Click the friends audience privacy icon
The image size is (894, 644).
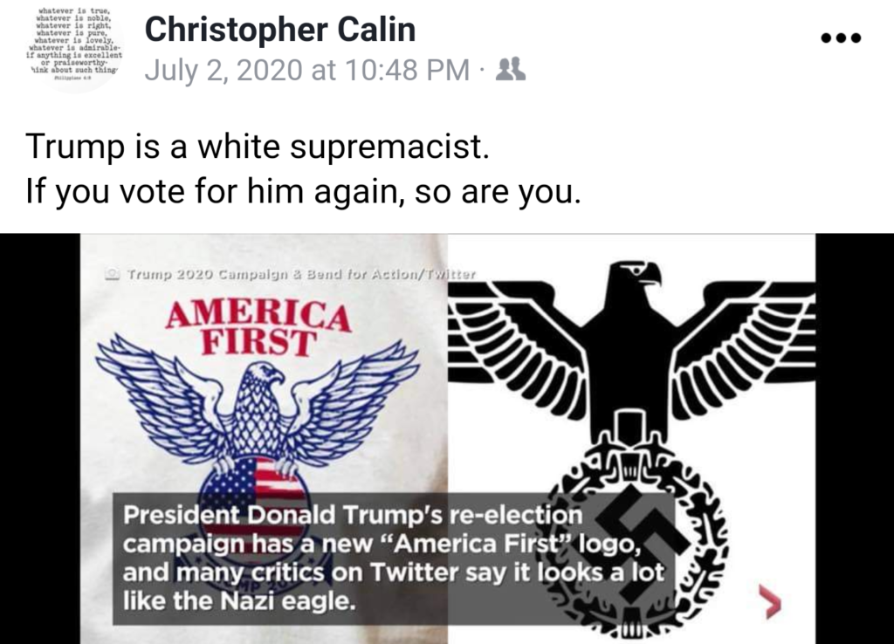[x=511, y=70]
